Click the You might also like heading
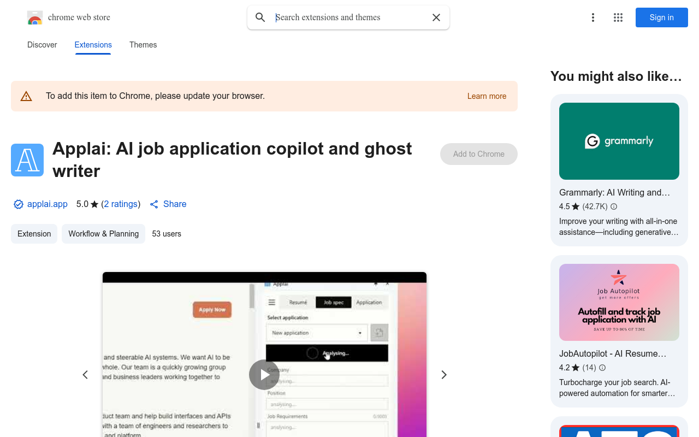Viewport: 699px width, 437px height. point(616,76)
